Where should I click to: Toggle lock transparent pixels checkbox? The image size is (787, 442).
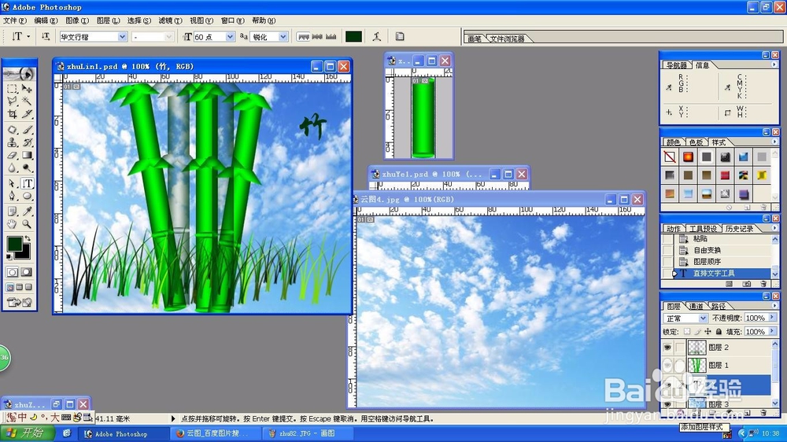(686, 332)
